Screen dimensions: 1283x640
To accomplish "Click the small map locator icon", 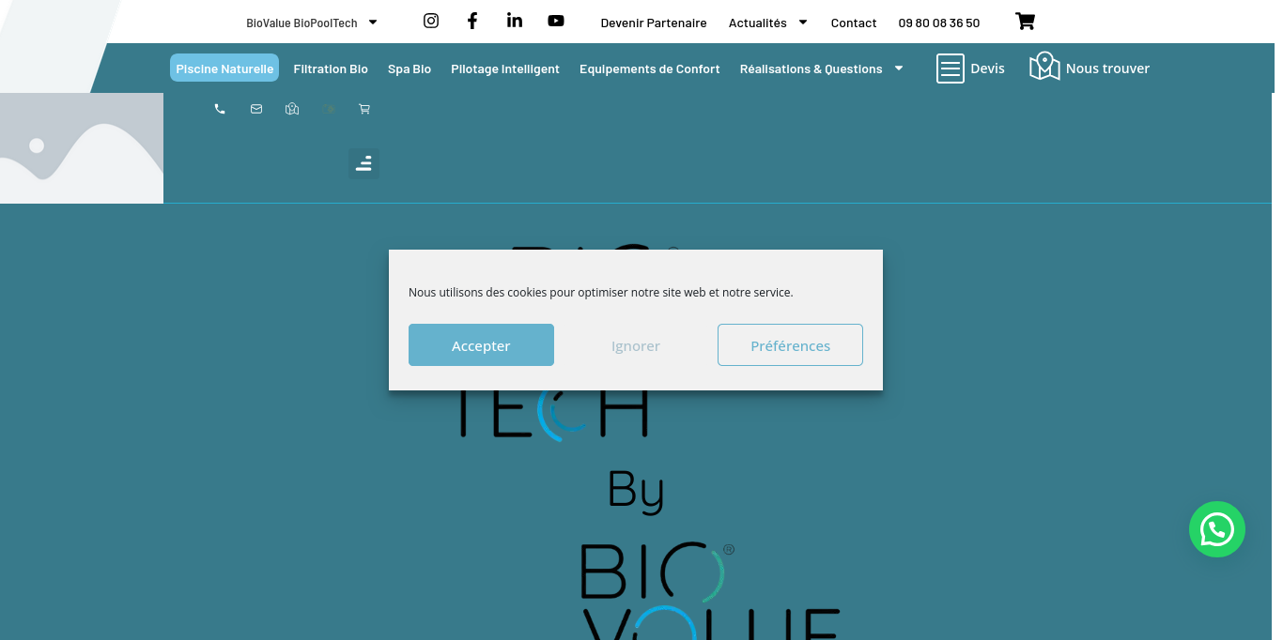I will pyautogui.click(x=292, y=109).
